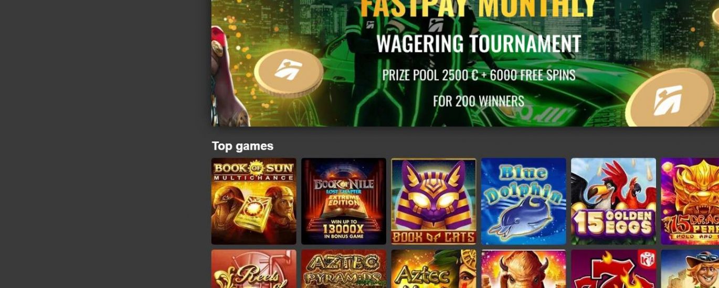Viewport: 719px width, 288px height.
Task: Select the cowboy character game tile
Action: click(x=690, y=269)
